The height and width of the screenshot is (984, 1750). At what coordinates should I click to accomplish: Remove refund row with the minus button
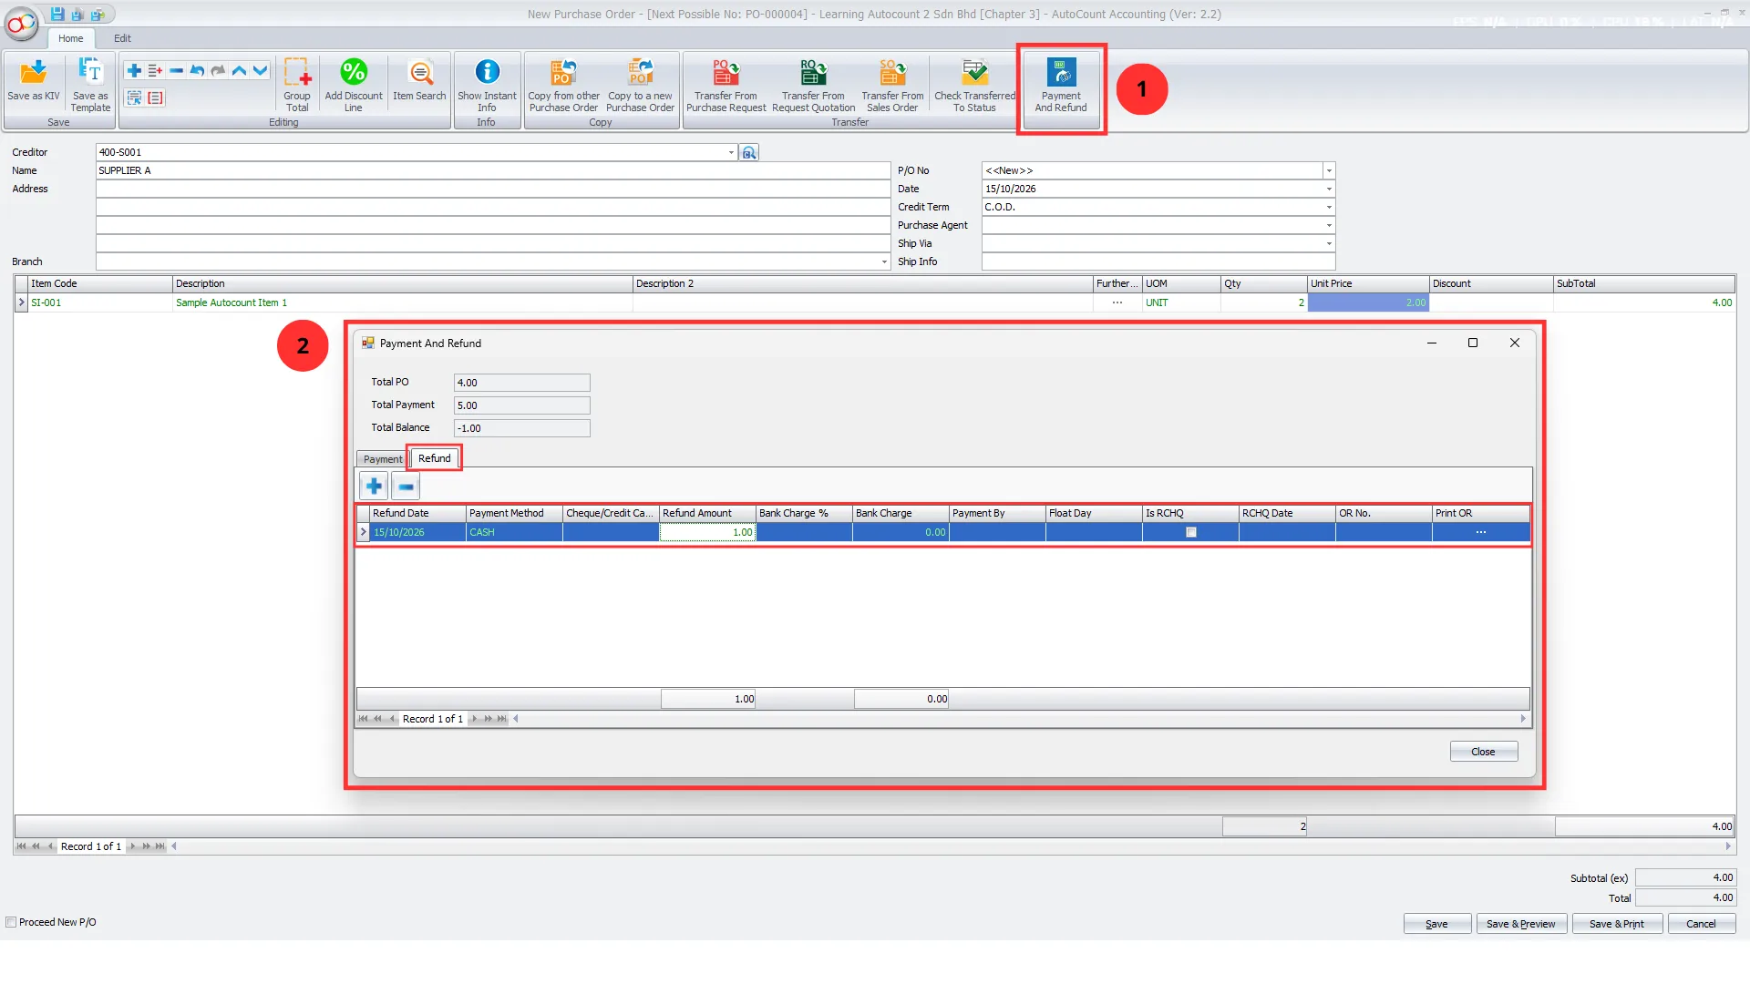point(406,487)
